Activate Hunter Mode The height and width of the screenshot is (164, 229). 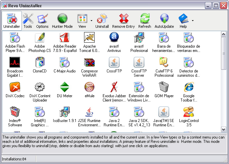click(62, 21)
